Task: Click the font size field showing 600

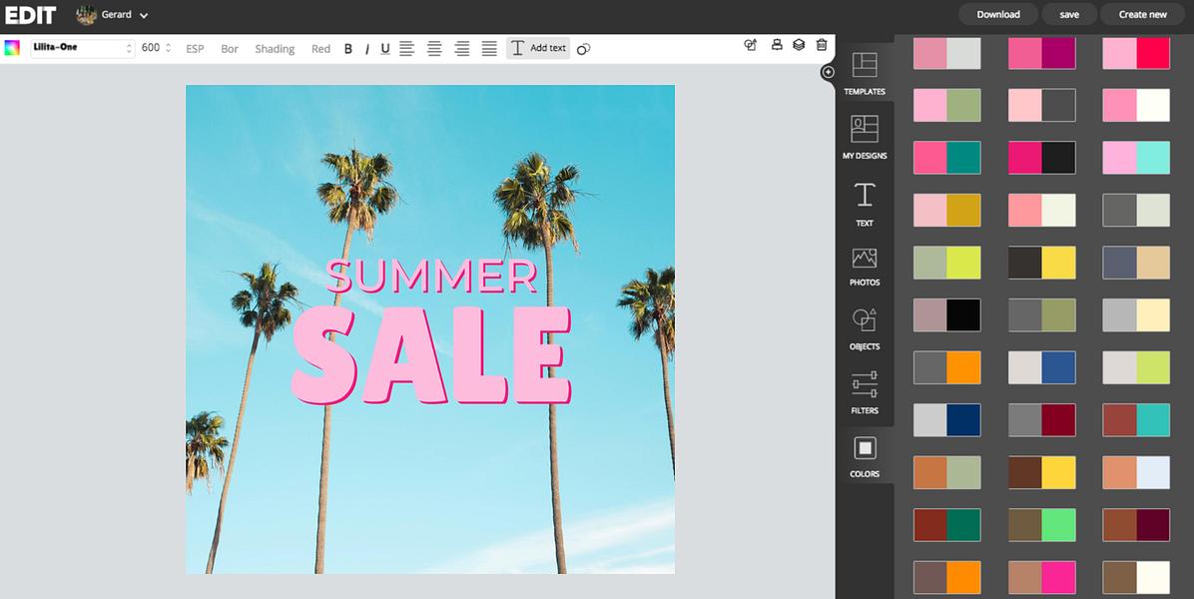Action: click(x=151, y=48)
